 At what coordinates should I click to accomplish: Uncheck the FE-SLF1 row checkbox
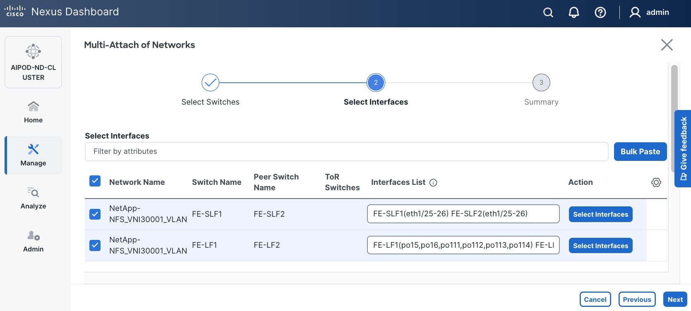pos(95,214)
